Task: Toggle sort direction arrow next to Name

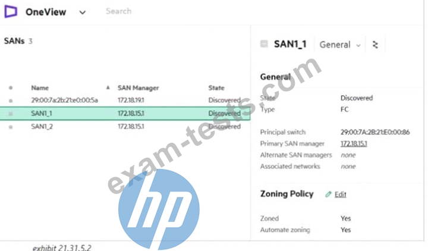Action: tap(108, 87)
